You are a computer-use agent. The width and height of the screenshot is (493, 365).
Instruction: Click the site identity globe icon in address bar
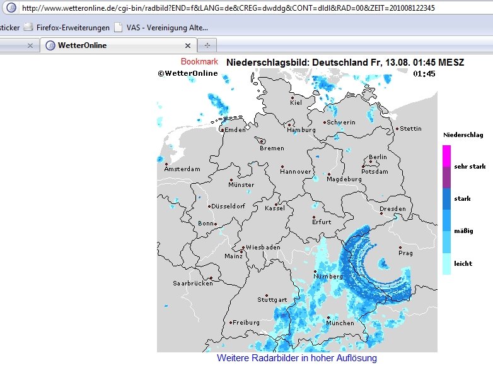tap(11, 8)
